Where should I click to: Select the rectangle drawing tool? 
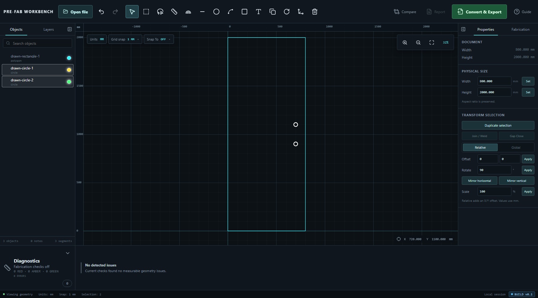(x=244, y=12)
